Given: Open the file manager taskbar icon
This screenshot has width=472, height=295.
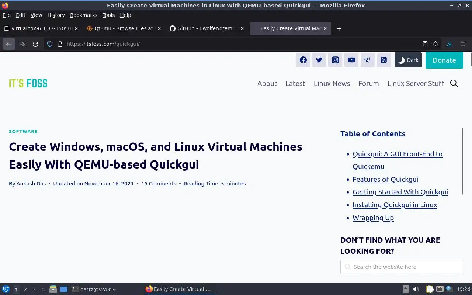Looking at the screenshot, I should pos(53,289).
